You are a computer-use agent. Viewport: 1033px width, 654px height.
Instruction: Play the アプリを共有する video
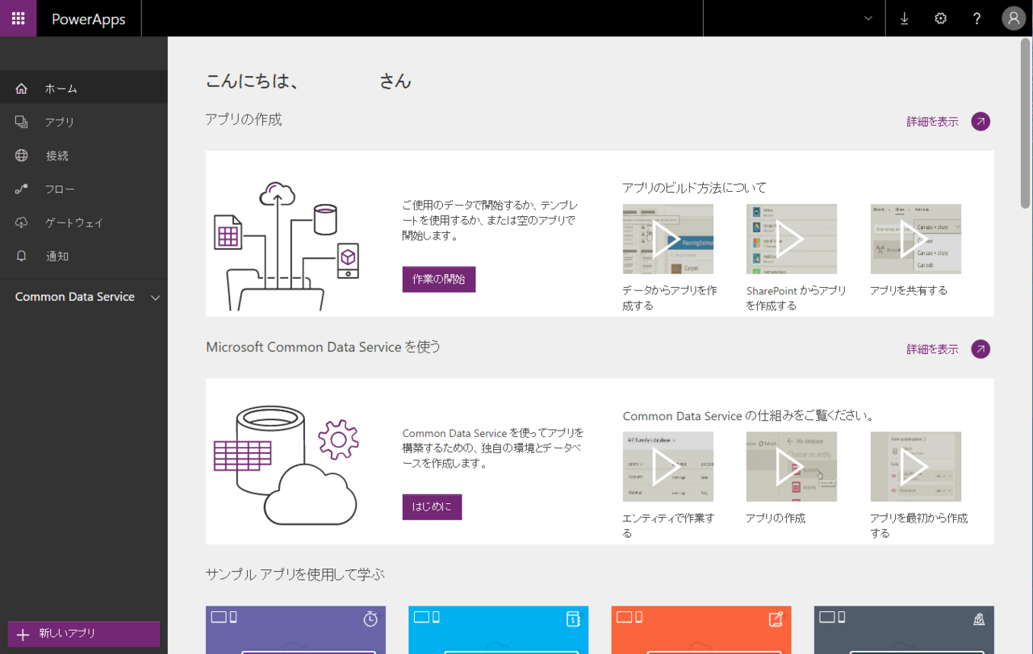click(916, 240)
